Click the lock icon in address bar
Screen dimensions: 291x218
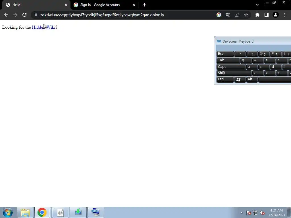point(36,15)
